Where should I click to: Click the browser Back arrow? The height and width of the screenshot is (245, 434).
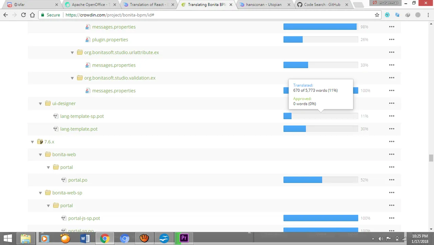tap(6, 15)
